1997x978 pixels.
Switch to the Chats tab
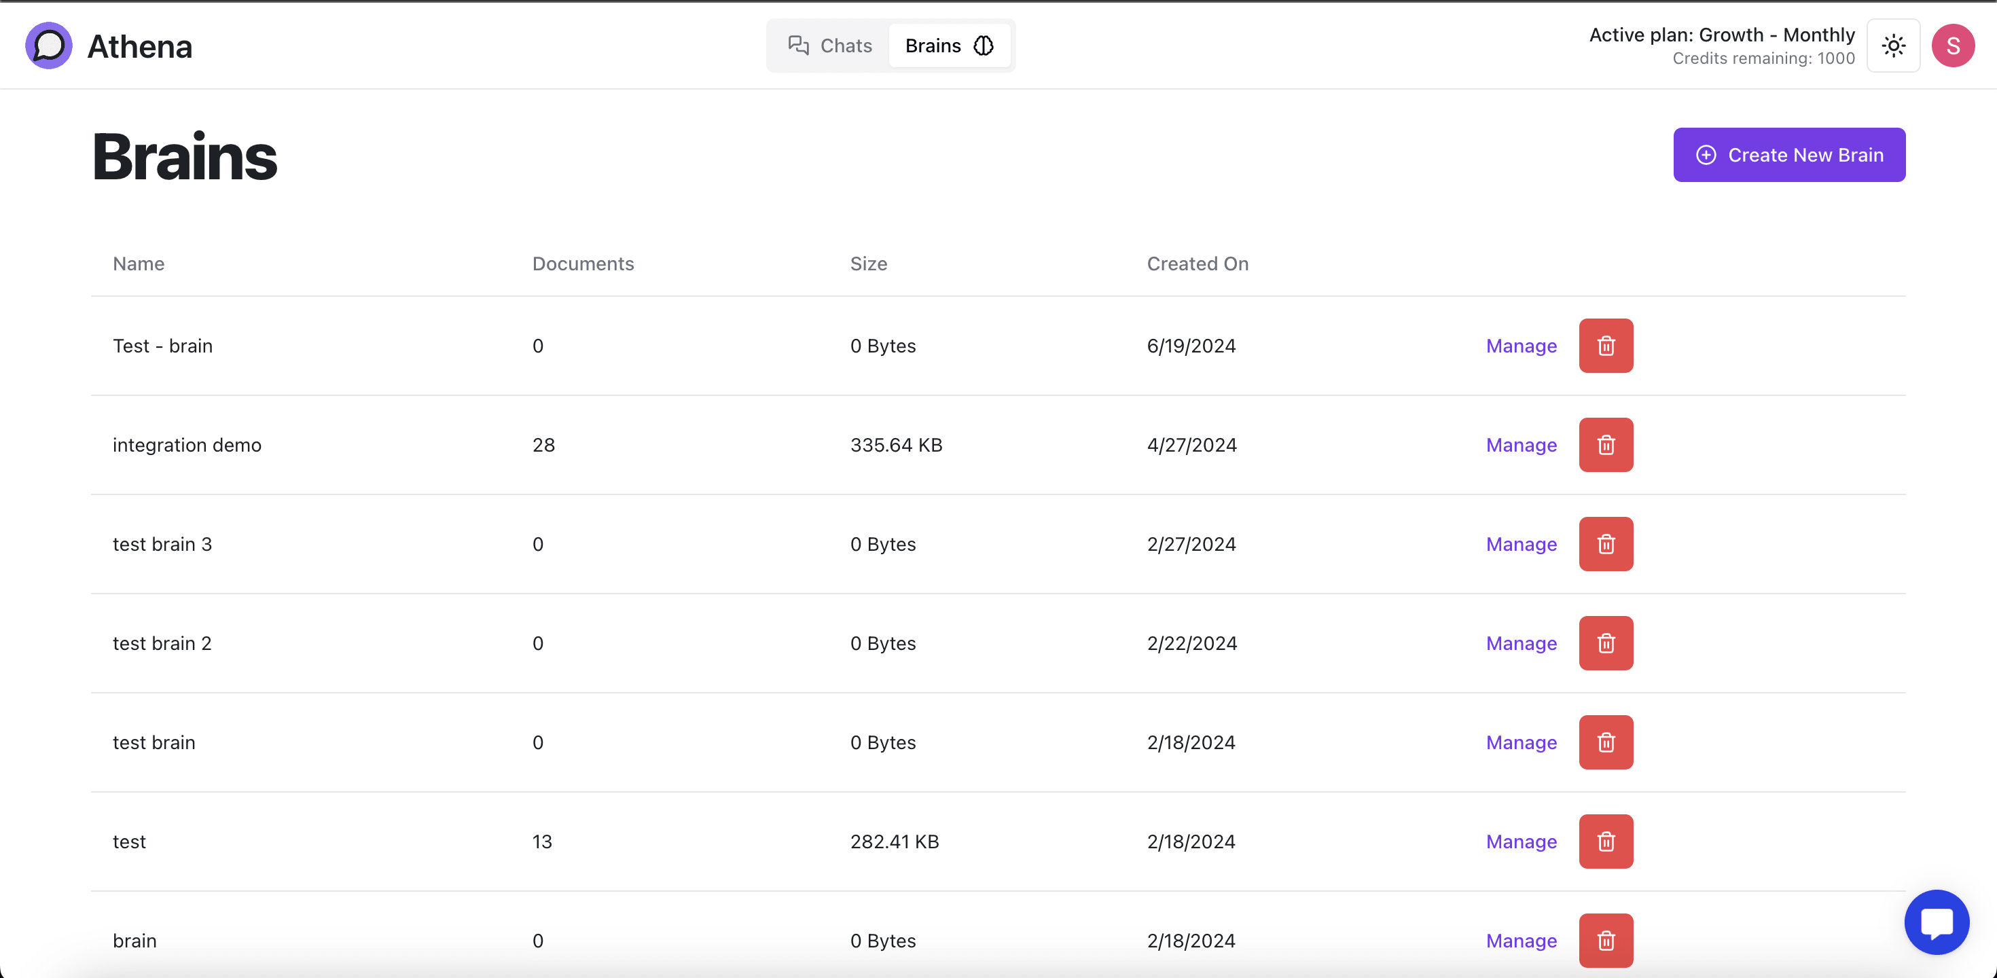point(829,46)
